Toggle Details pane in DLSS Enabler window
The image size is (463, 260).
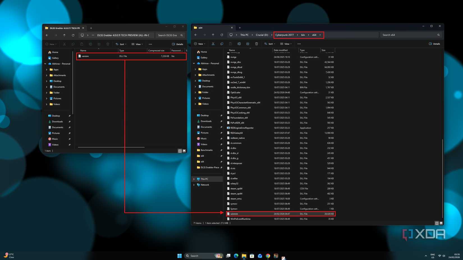click(x=178, y=44)
